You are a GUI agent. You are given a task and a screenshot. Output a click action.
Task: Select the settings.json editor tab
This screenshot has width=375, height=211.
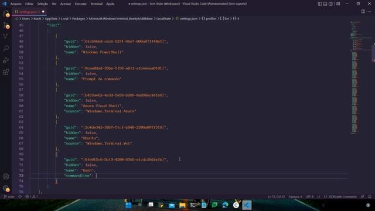[x=29, y=12]
